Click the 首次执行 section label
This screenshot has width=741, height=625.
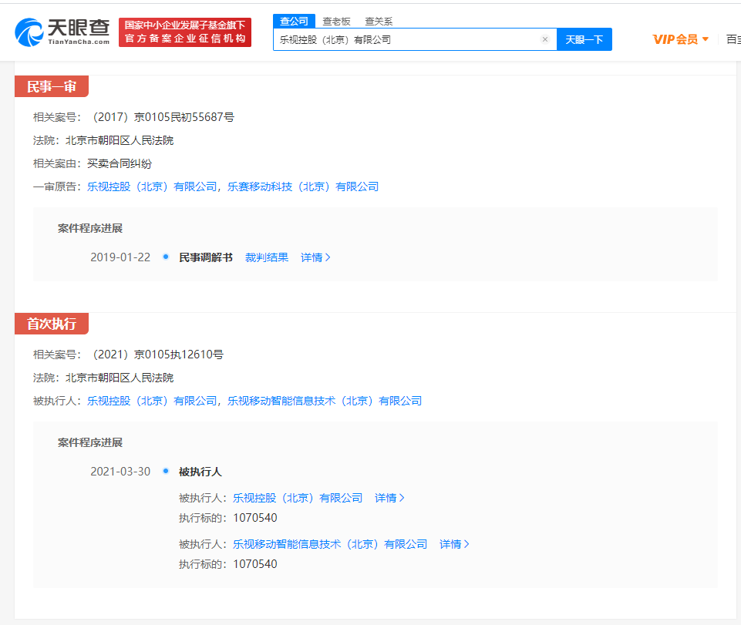click(x=52, y=324)
